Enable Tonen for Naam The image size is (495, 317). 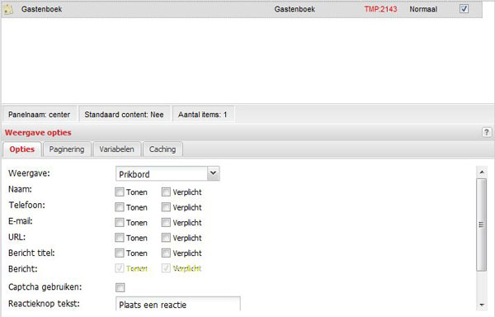point(120,192)
